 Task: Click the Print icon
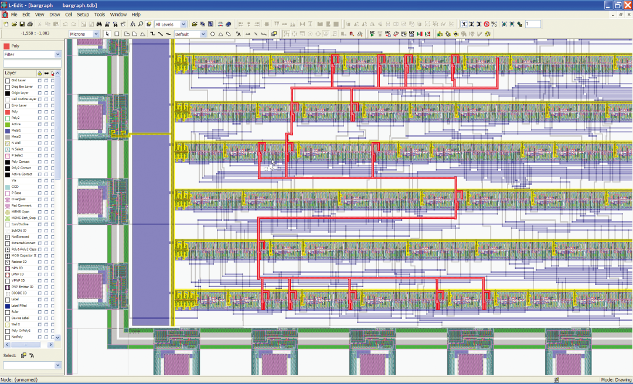click(30, 24)
